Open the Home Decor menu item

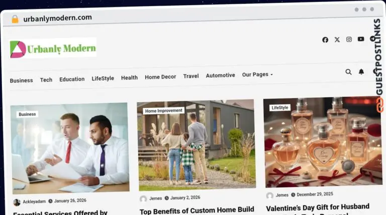pyautogui.click(x=160, y=77)
